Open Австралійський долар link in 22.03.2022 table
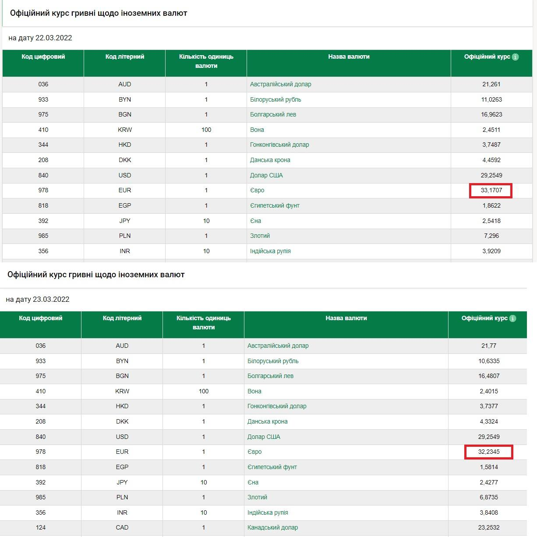Viewport: 537px width, 537px height. (280, 84)
